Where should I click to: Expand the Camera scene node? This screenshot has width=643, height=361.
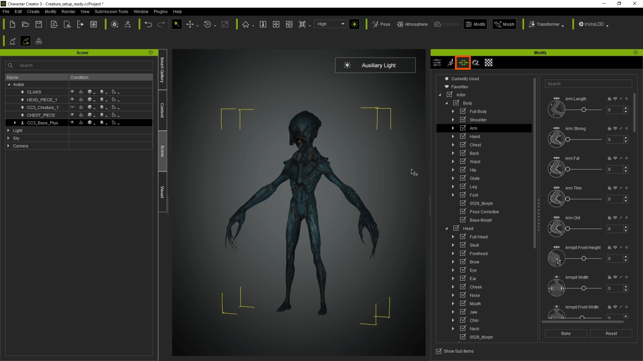8,146
